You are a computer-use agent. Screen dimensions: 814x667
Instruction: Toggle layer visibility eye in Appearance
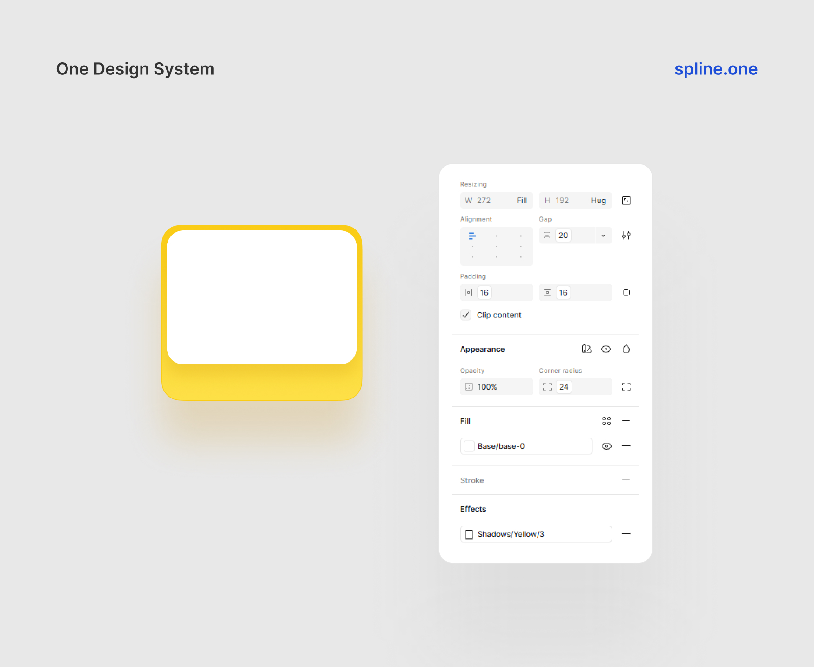point(605,349)
